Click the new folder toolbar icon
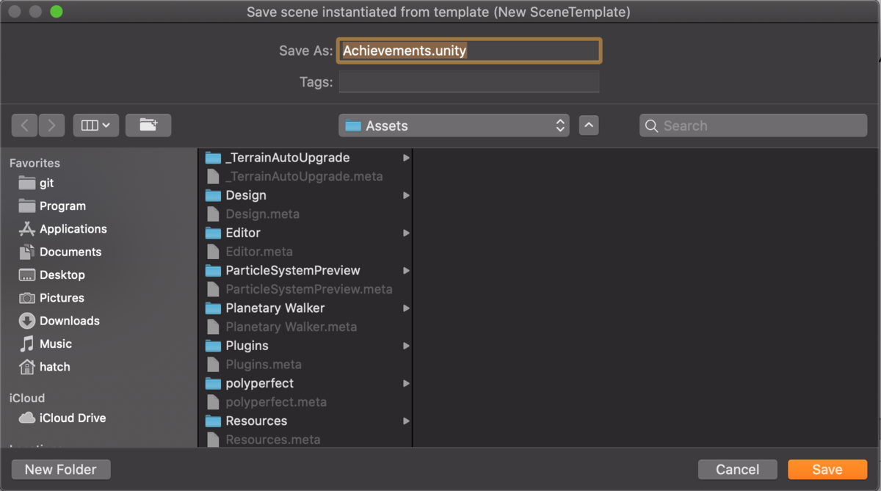Viewport: 881px width, 491px height. pos(149,125)
